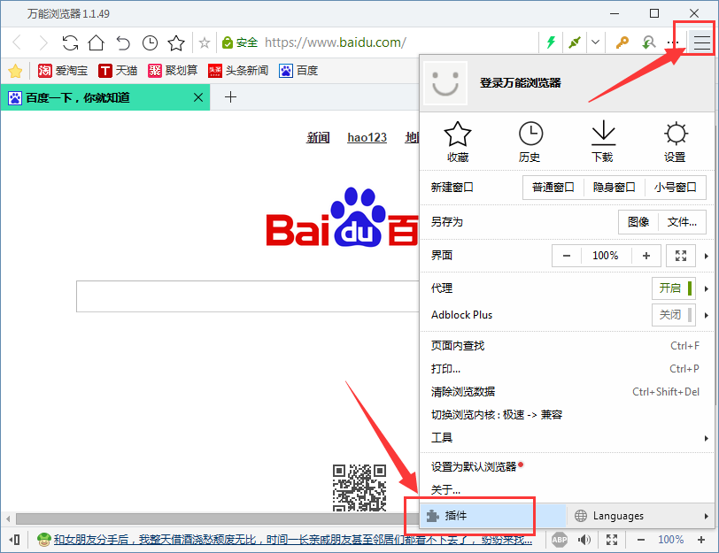Viewport: 719px width, 553px height.
Task: Open 聚划算 bookmark
Action: [x=173, y=71]
